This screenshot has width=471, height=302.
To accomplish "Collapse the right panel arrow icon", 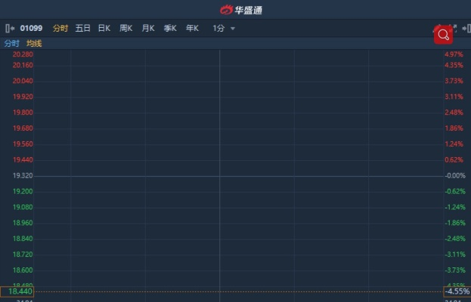I will coord(466,29).
